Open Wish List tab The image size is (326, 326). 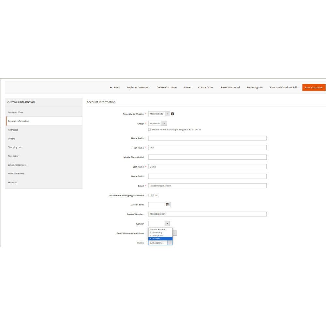coord(44,182)
